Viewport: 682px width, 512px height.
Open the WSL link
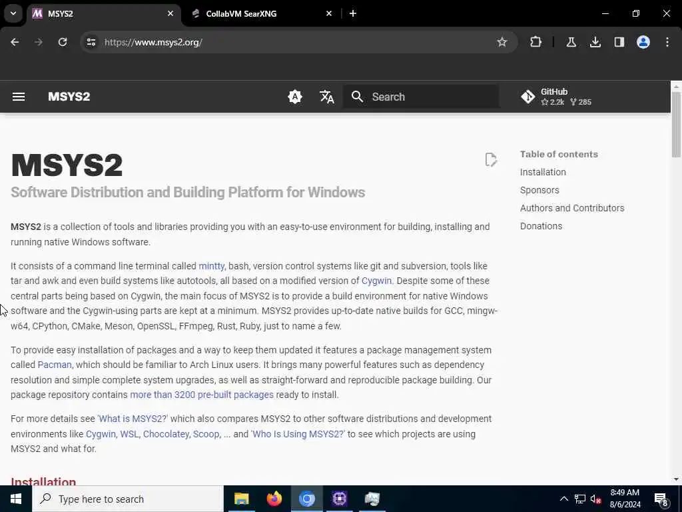click(129, 434)
